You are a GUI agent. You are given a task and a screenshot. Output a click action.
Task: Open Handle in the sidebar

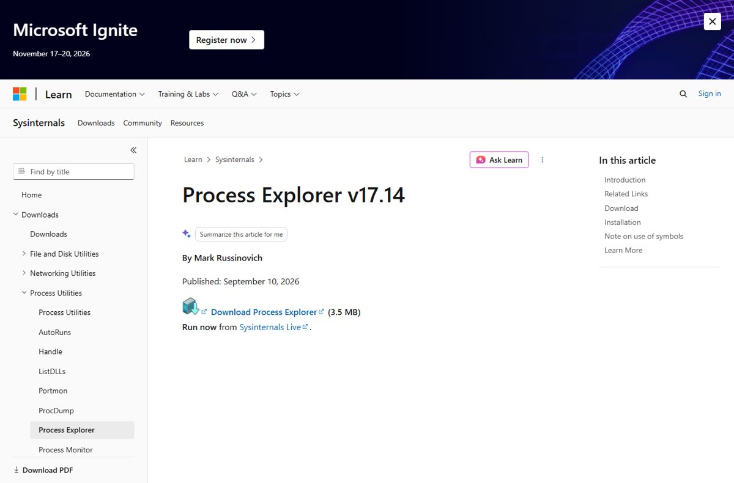(50, 352)
